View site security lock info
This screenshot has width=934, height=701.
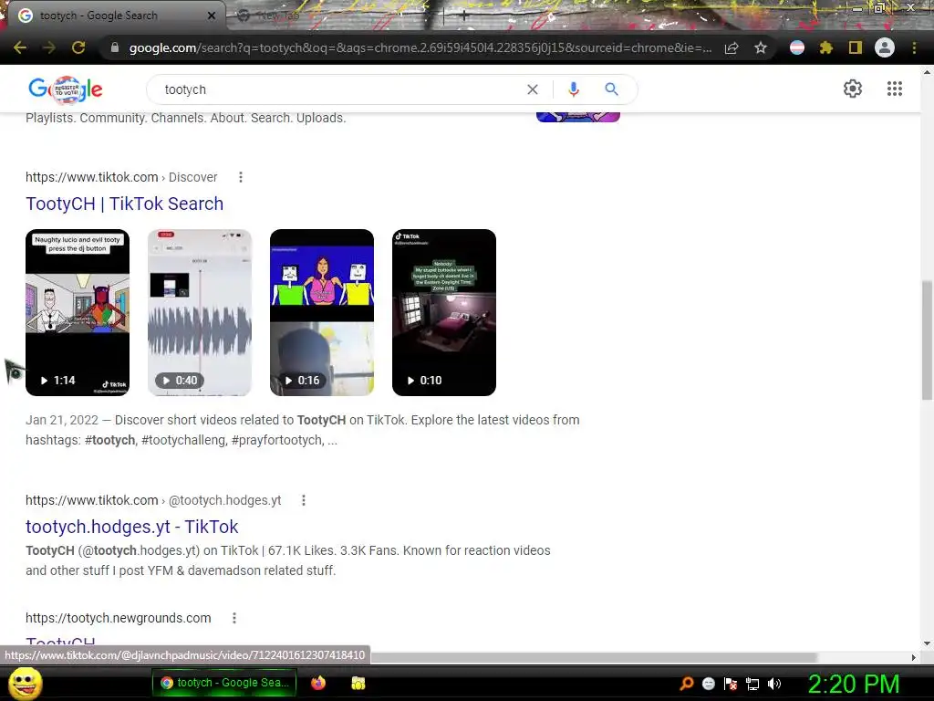(115, 47)
